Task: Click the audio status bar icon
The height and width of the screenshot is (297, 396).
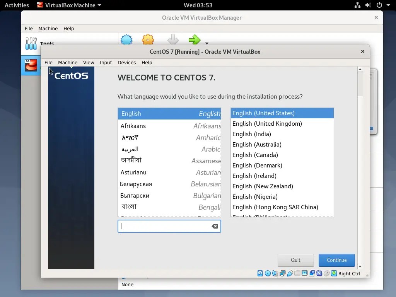Action: click(x=275, y=273)
